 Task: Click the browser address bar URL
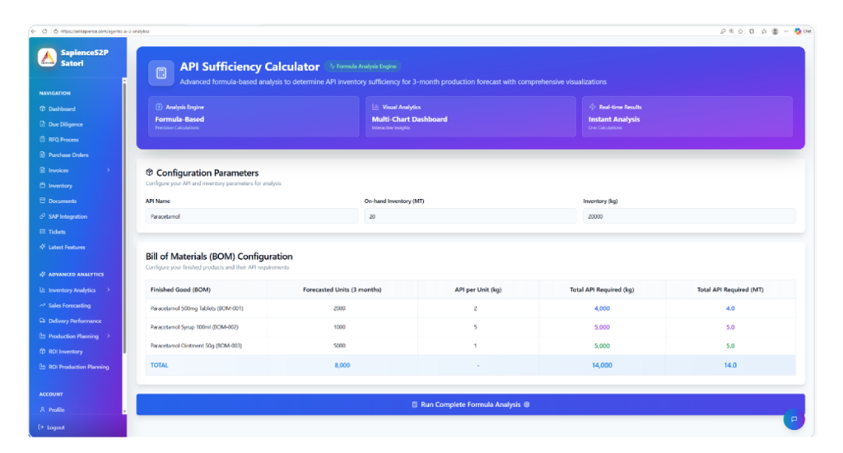tap(105, 31)
